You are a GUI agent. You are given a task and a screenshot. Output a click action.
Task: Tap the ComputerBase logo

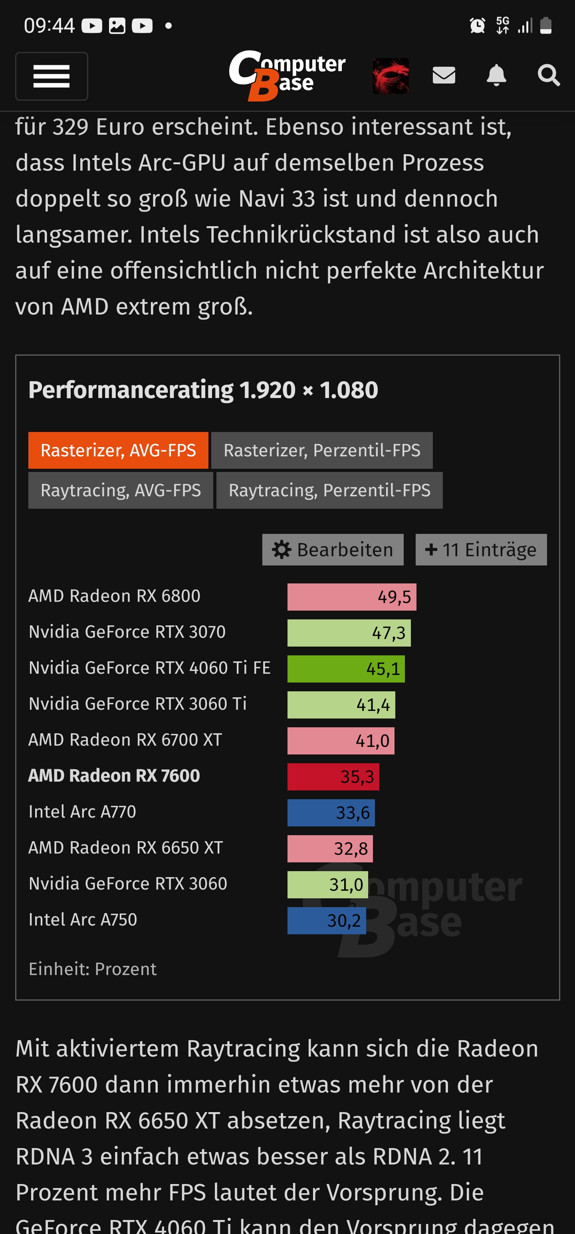(x=287, y=76)
